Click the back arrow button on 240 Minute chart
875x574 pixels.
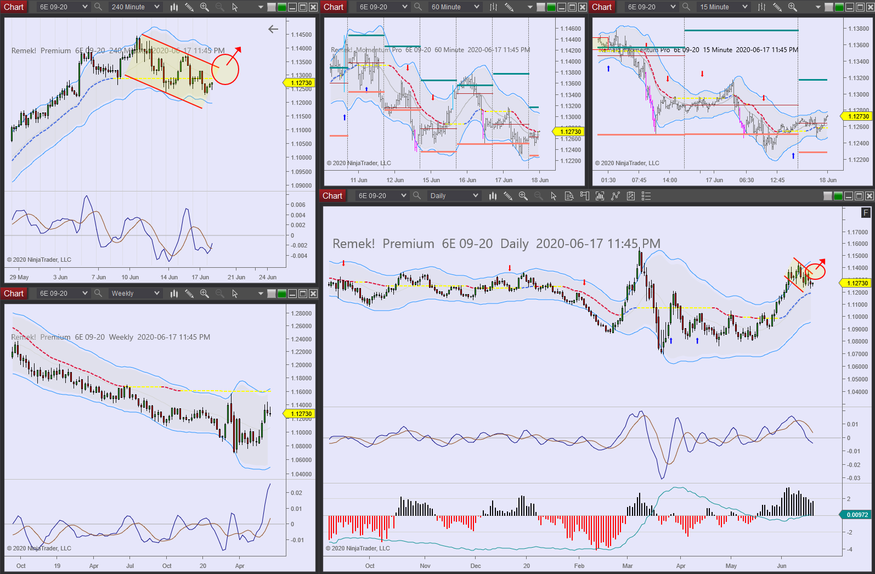[273, 29]
